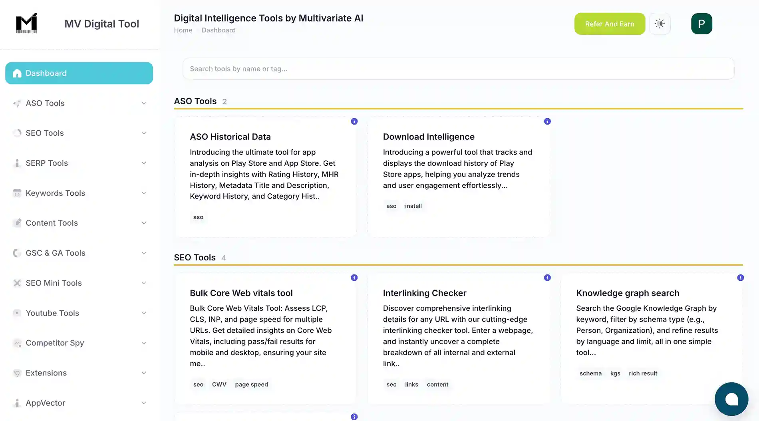Open the Interlinking Checker tool title
The width and height of the screenshot is (759, 421).
425,293
